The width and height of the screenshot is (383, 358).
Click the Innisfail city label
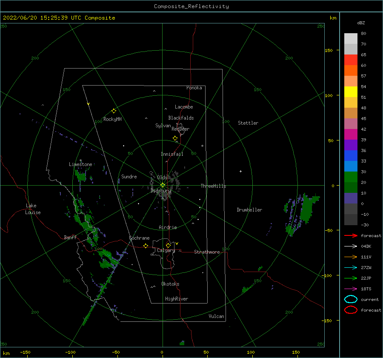coord(172,154)
